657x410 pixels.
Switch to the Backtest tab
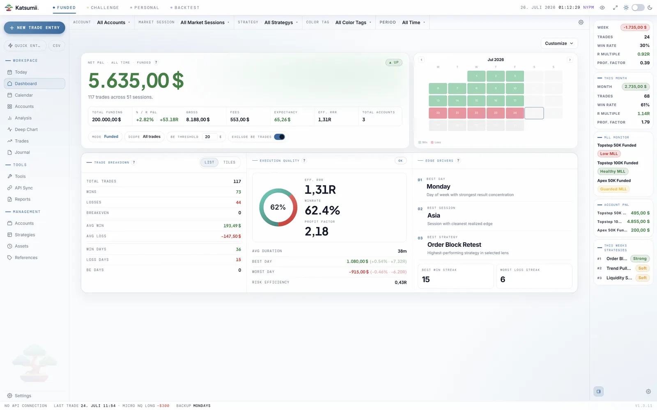pyautogui.click(x=185, y=8)
